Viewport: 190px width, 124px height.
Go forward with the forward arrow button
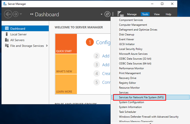pyautogui.click(x=16, y=14)
